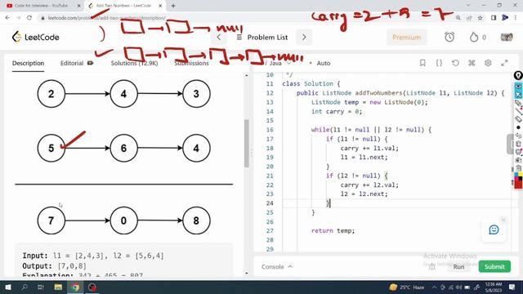
Task: Open the alarm clock timer
Action: 449,37
